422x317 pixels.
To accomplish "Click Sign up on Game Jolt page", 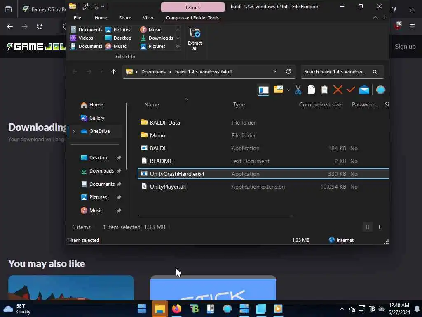I will tap(405, 47).
